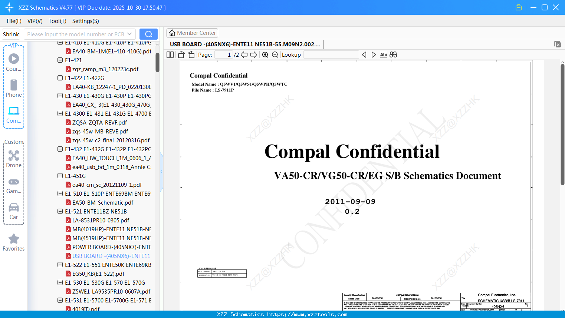This screenshot has height=318, width=565.
Task: Open the Tool(T) menu
Action: tap(58, 21)
